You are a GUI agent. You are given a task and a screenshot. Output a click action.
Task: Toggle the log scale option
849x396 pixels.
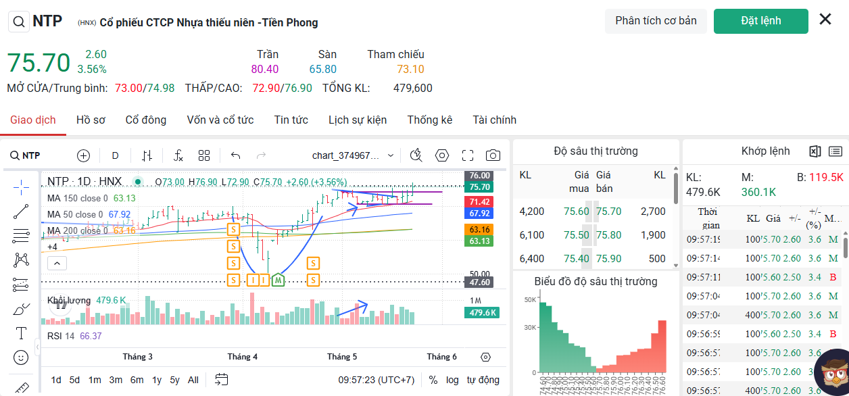(x=452, y=380)
